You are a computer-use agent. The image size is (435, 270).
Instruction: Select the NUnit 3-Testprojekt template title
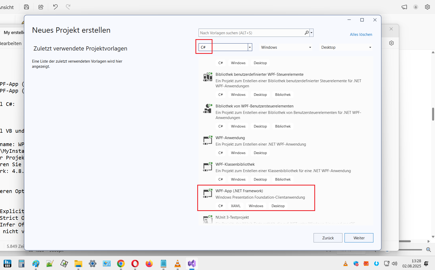(x=232, y=217)
